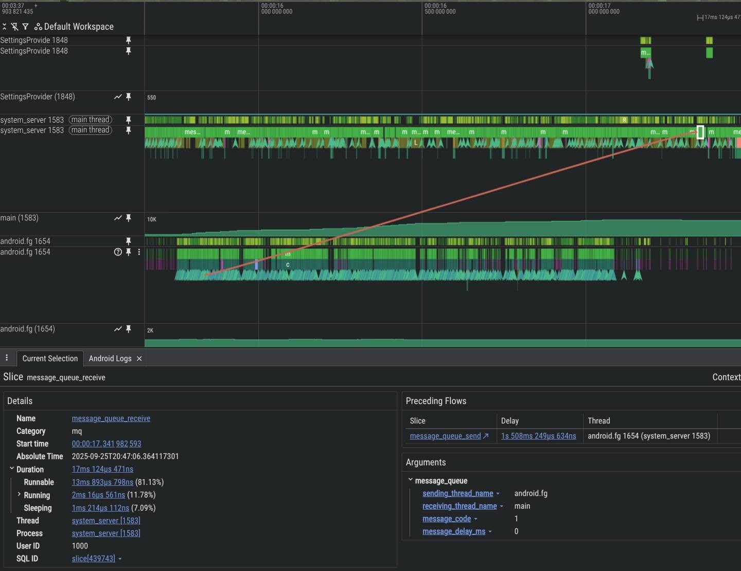Open the track filter funnel icon
This screenshot has width=741, height=571.
point(25,27)
